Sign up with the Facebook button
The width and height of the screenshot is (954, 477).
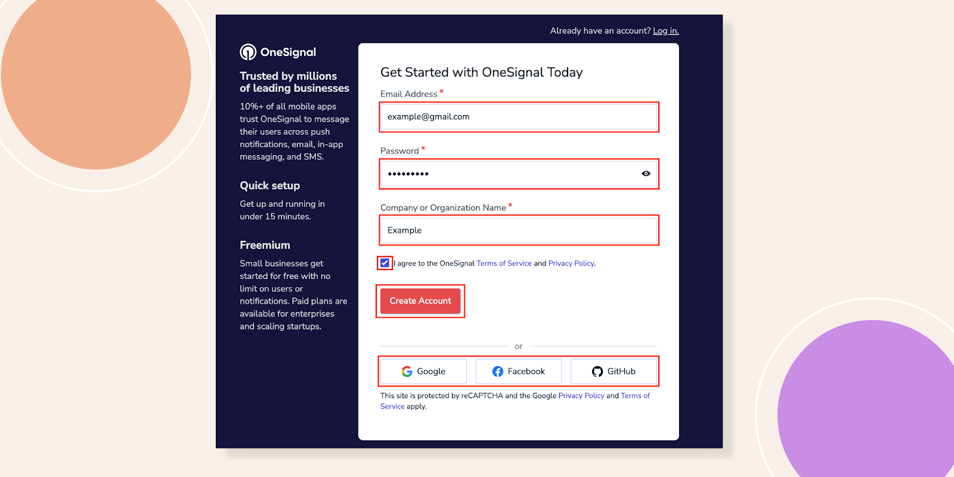519,371
